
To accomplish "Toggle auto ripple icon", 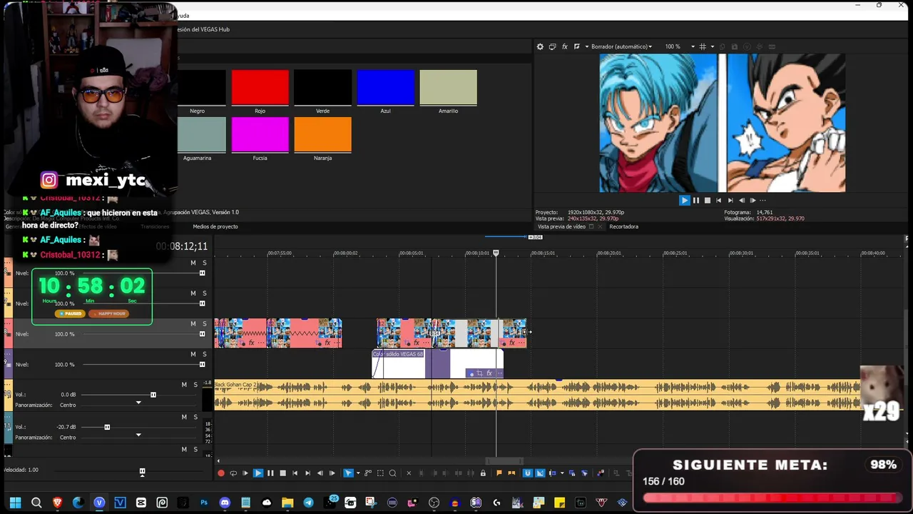I will click(x=553, y=473).
